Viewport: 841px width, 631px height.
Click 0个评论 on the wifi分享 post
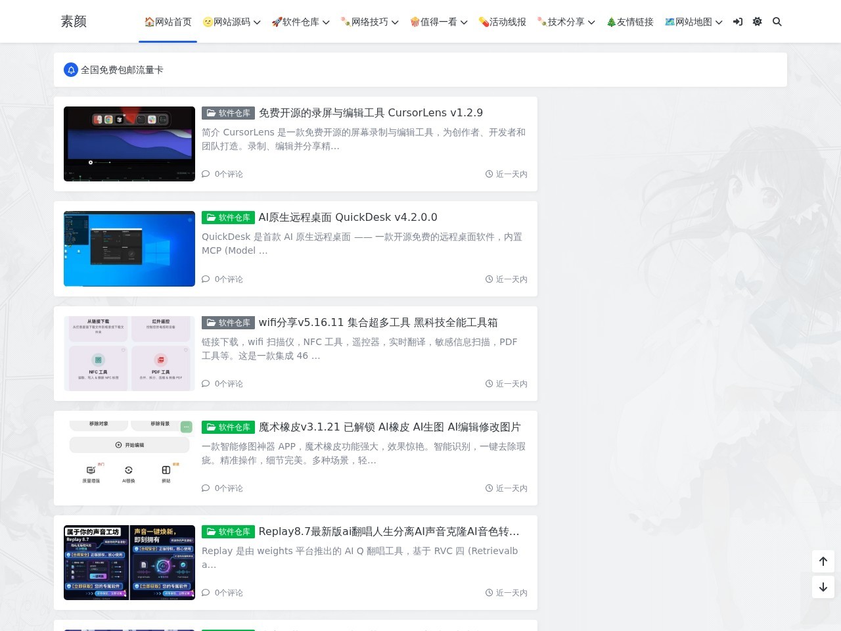[x=229, y=384]
